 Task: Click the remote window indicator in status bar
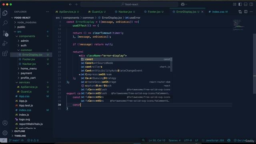pyautogui.click(x=4, y=140)
